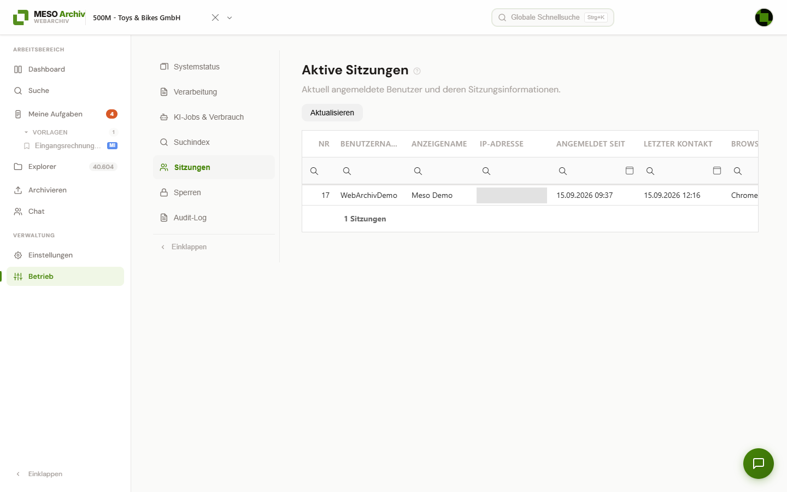Open the tenant dropdown chevron
787x492 pixels.
point(230,17)
